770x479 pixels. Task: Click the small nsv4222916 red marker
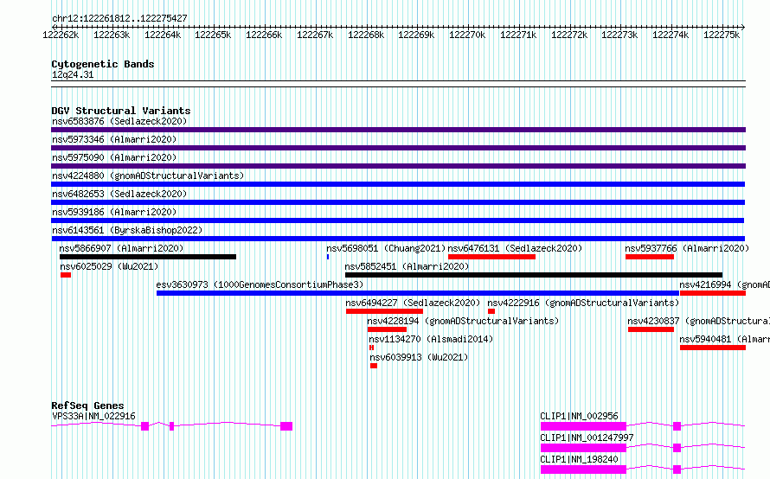(x=491, y=311)
